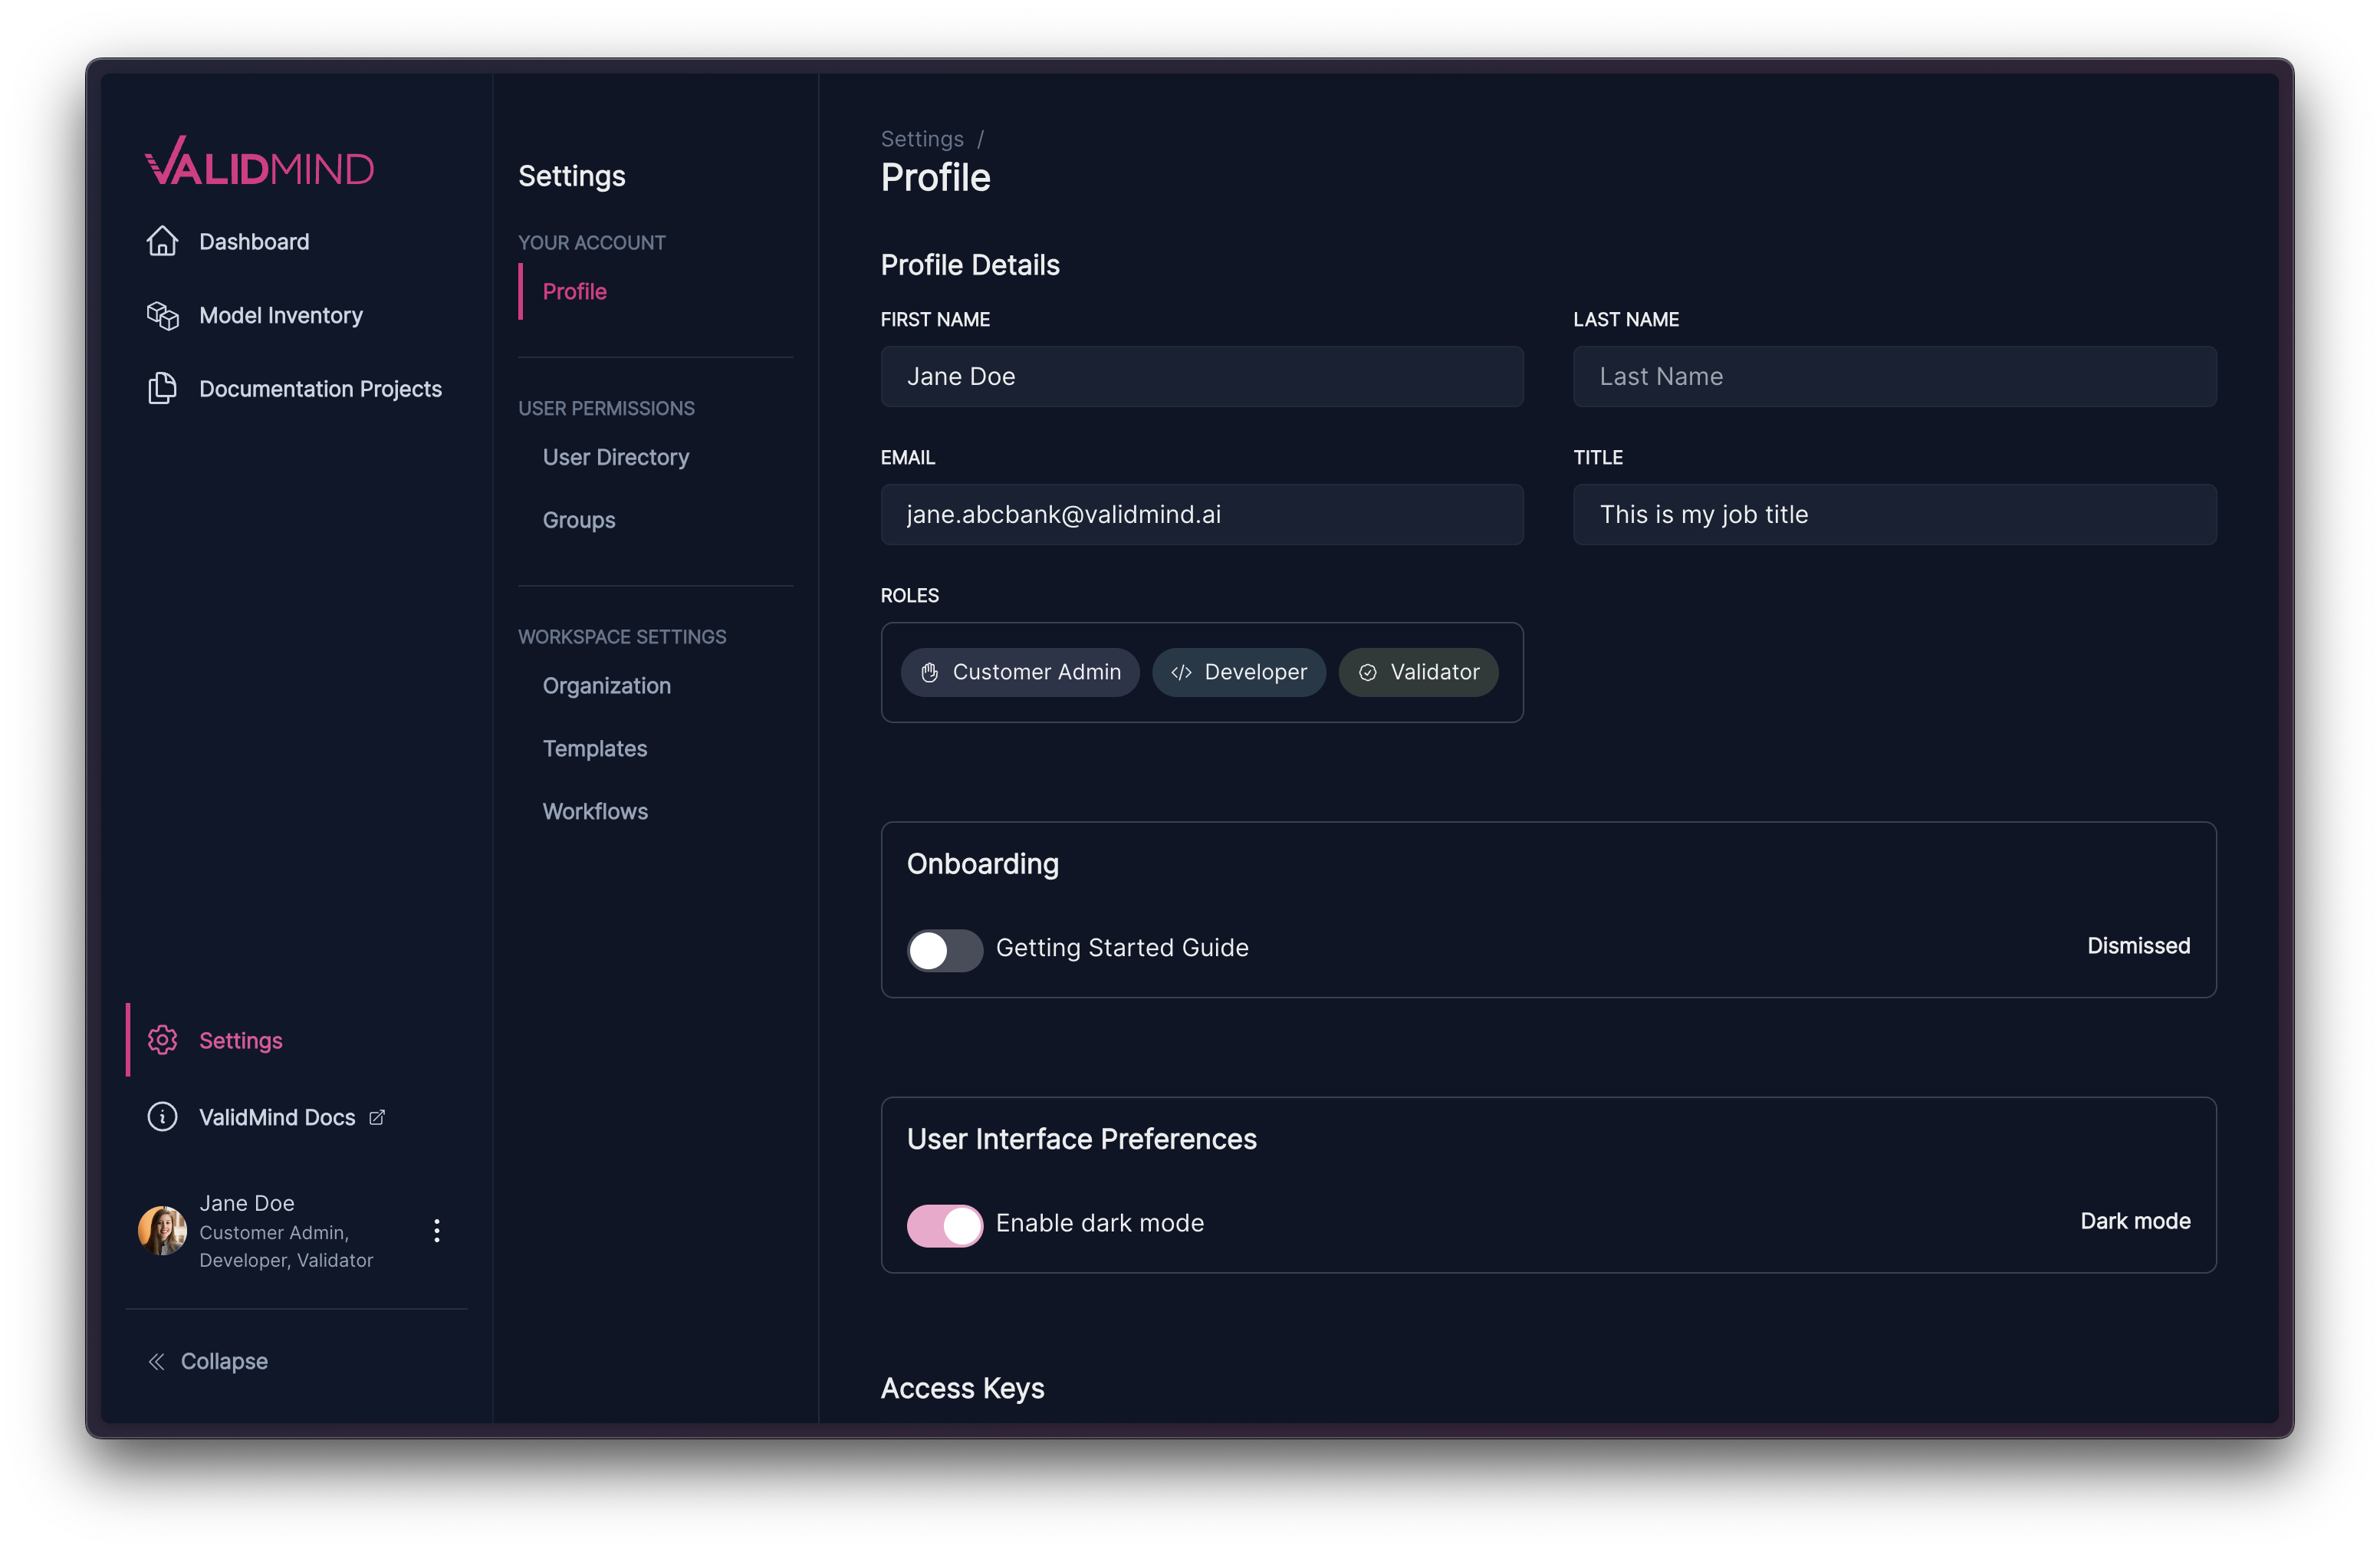Click inside the Last Name input field
The height and width of the screenshot is (1552, 2380).
pos(1893,377)
